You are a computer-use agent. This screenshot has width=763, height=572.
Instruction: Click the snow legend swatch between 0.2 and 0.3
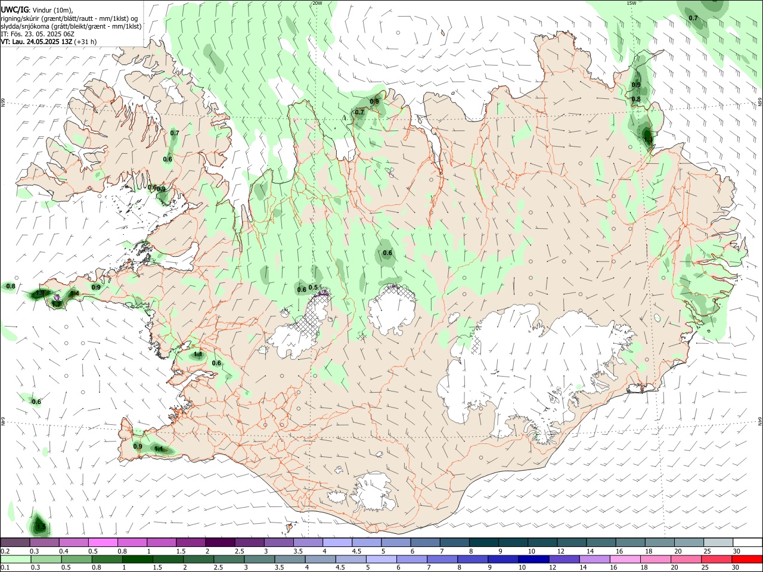point(15,542)
